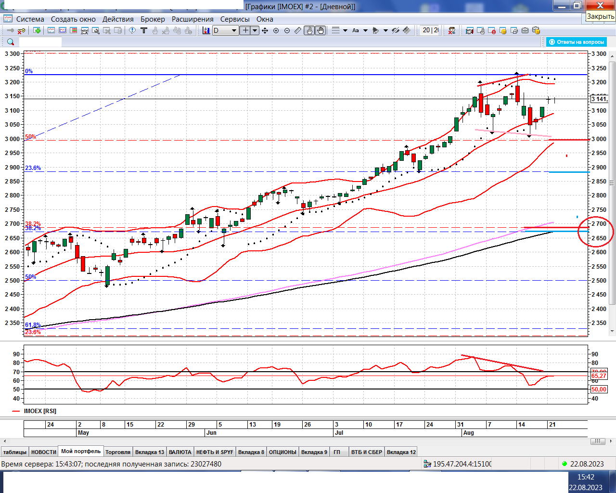Viewport: 616px width, 493px height.
Task: Open the Создать окно menu
Action: 73,19
